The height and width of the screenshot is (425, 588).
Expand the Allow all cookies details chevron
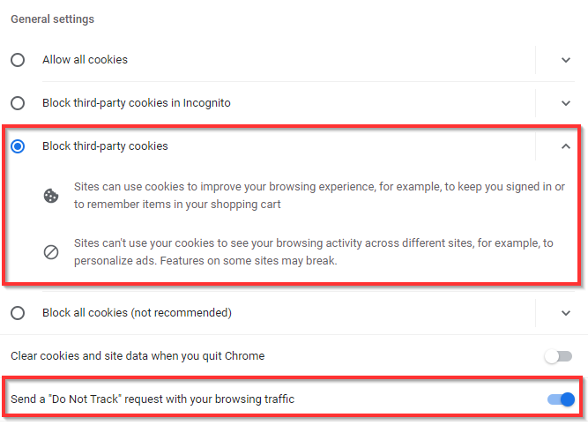click(566, 60)
